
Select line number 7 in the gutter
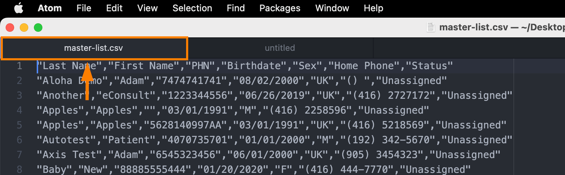19,155
